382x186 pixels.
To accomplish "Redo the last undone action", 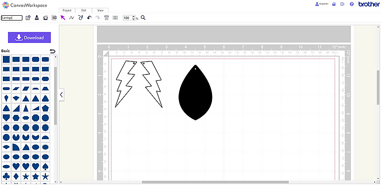I will pyautogui.click(x=98, y=18).
